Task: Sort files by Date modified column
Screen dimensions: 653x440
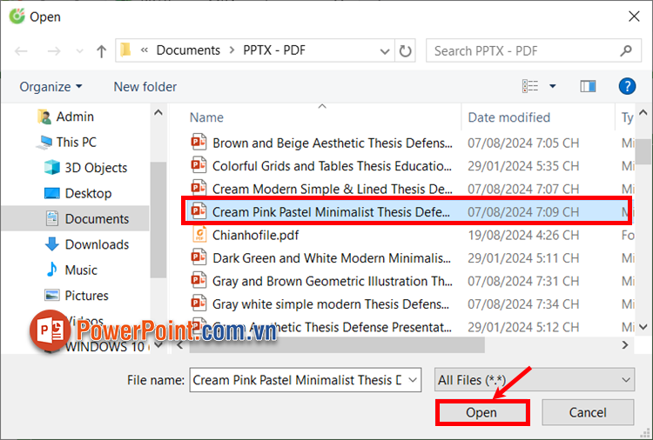Action: click(x=509, y=117)
